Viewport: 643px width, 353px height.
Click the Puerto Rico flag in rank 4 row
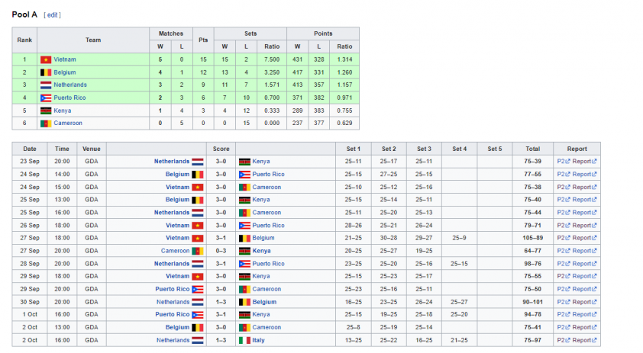point(46,98)
